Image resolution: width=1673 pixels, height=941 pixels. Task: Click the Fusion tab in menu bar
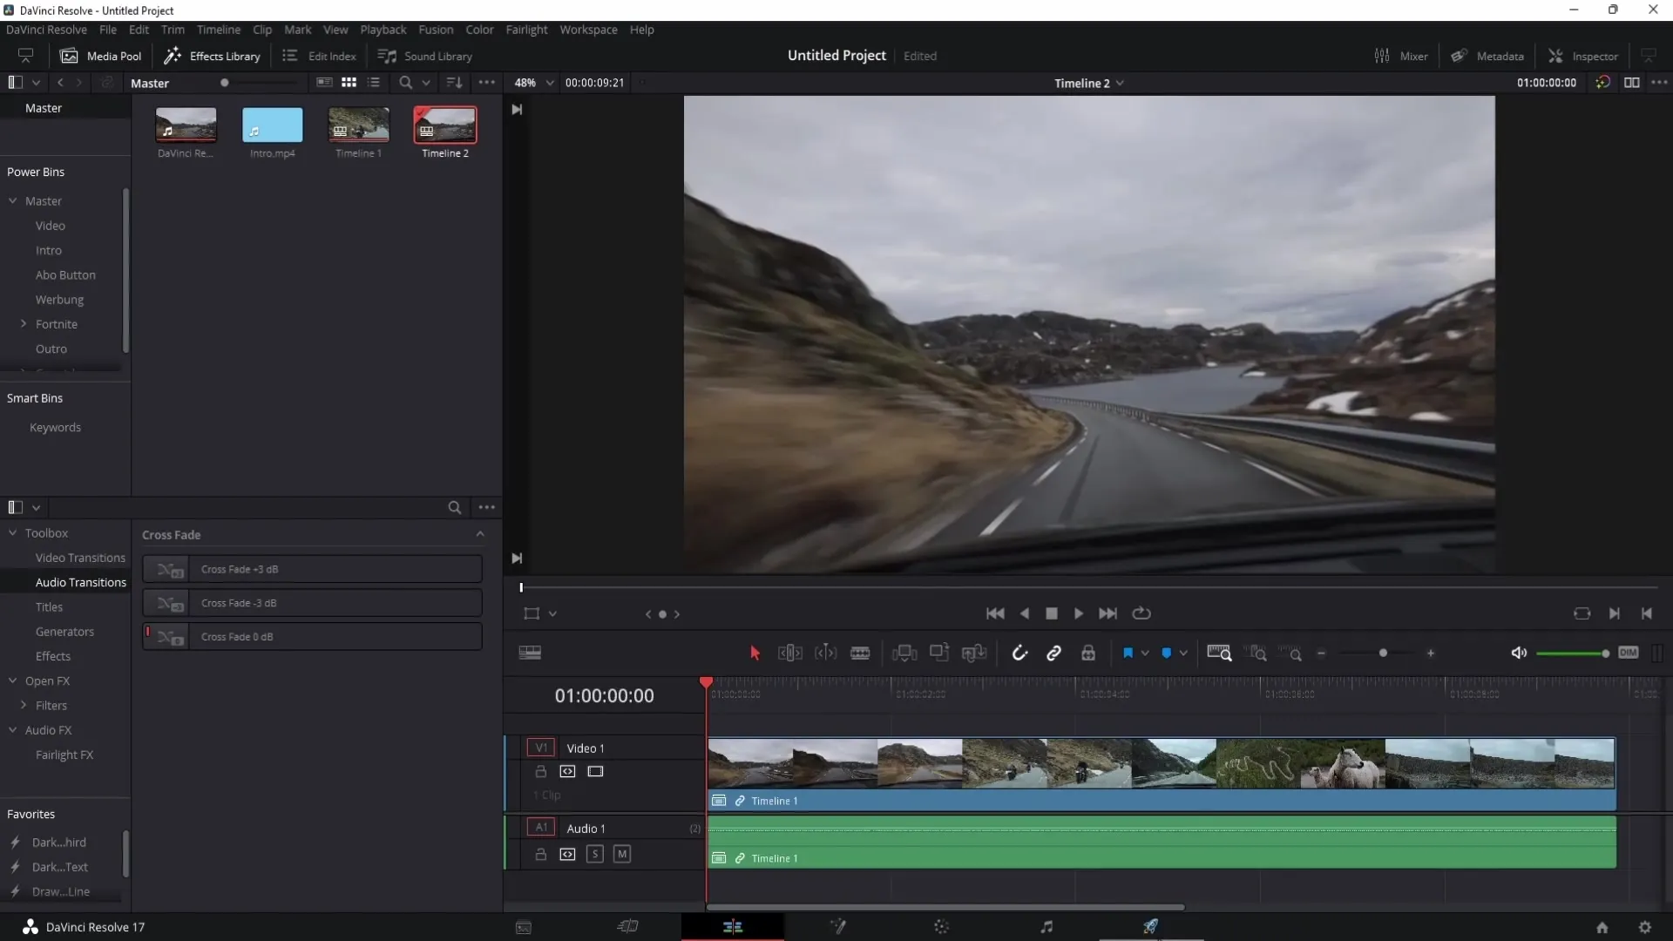(436, 29)
